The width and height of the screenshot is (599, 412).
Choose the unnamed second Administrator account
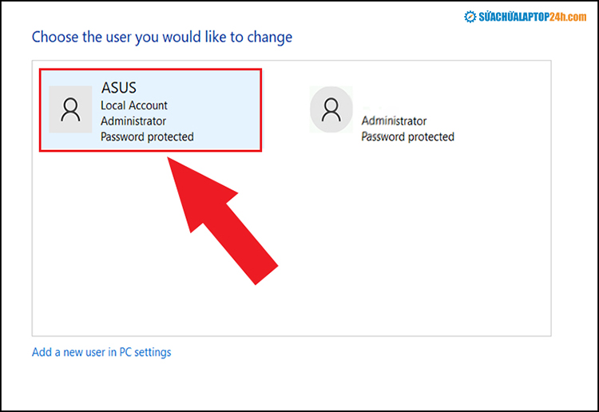tap(382, 114)
